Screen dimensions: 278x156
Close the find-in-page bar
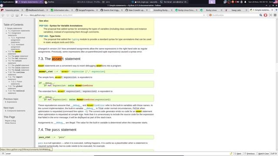coord(3,153)
